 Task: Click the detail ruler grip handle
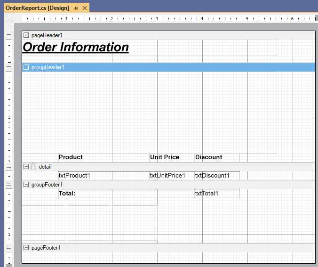pos(8,167)
